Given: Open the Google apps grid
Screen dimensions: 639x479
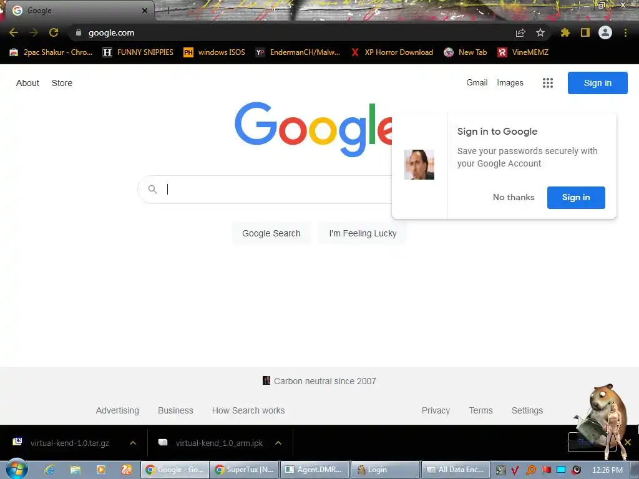Looking at the screenshot, I should point(548,83).
